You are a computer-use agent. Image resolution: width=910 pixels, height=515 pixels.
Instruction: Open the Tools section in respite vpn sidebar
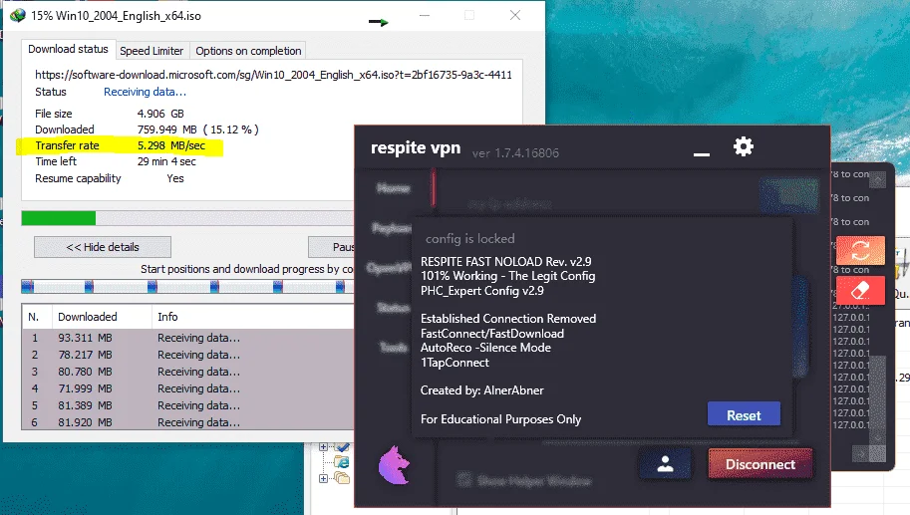click(x=395, y=347)
